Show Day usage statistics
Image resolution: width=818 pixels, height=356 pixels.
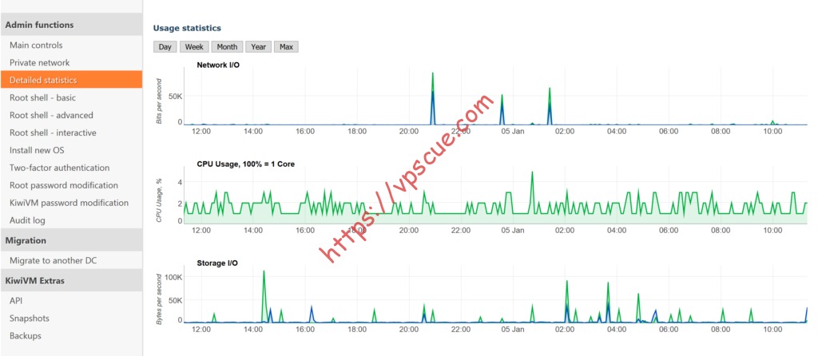tap(165, 47)
